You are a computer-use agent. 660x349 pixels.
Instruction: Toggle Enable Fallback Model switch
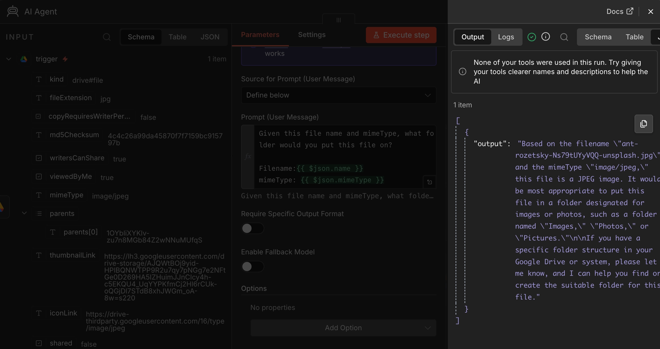click(252, 267)
